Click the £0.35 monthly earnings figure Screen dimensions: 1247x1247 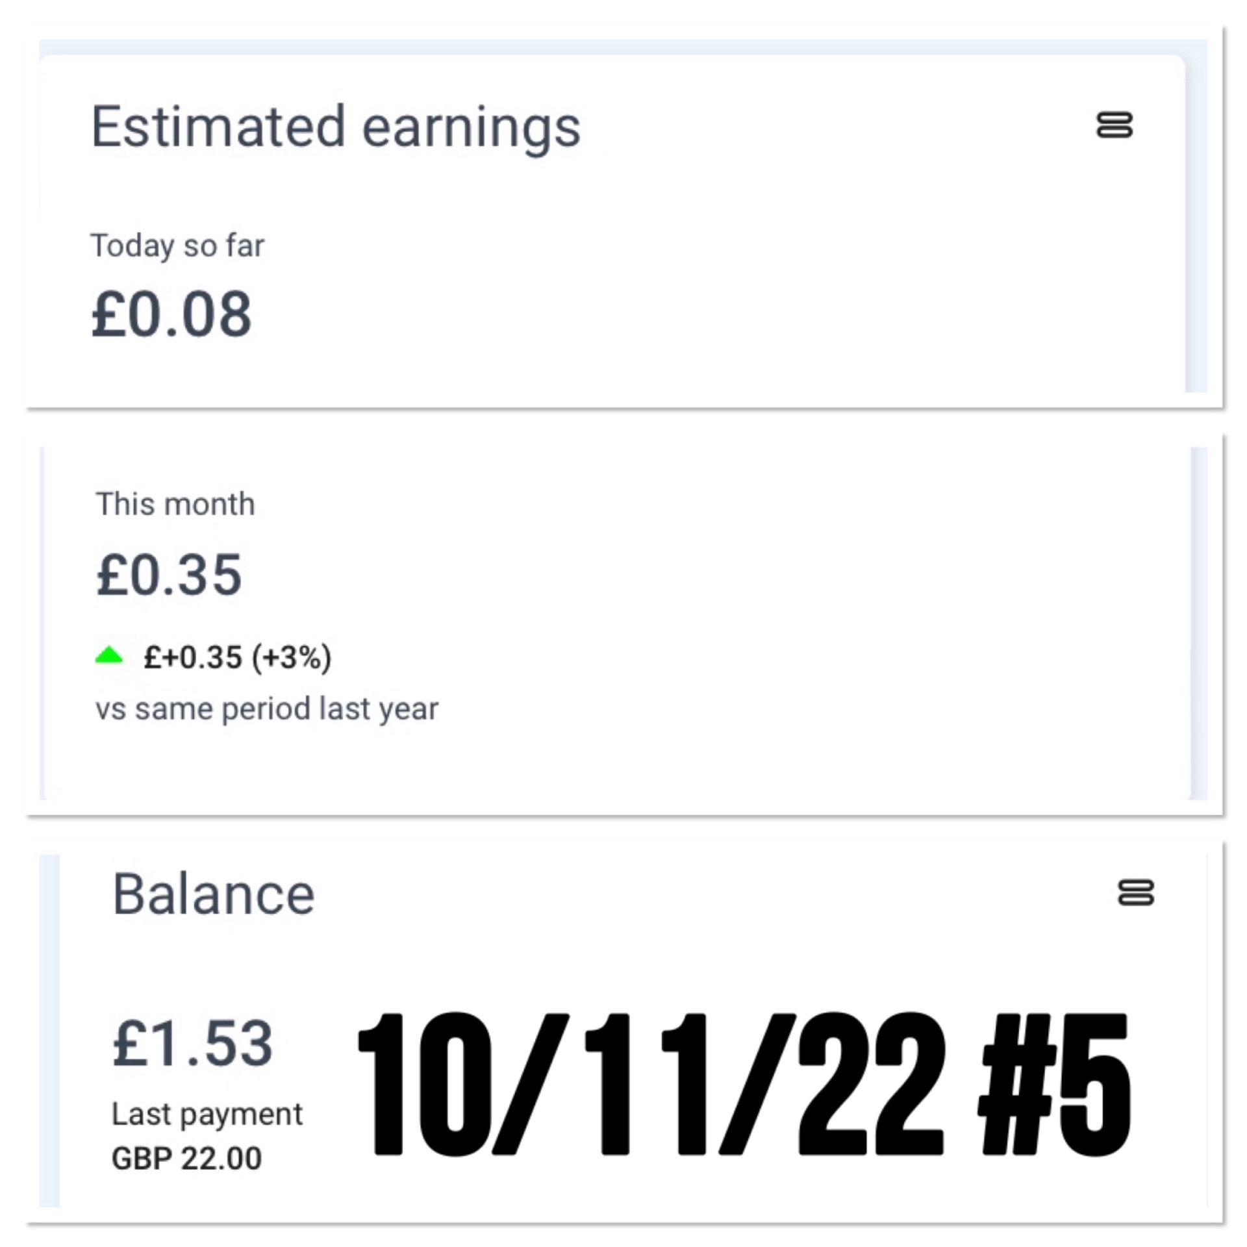coord(169,575)
